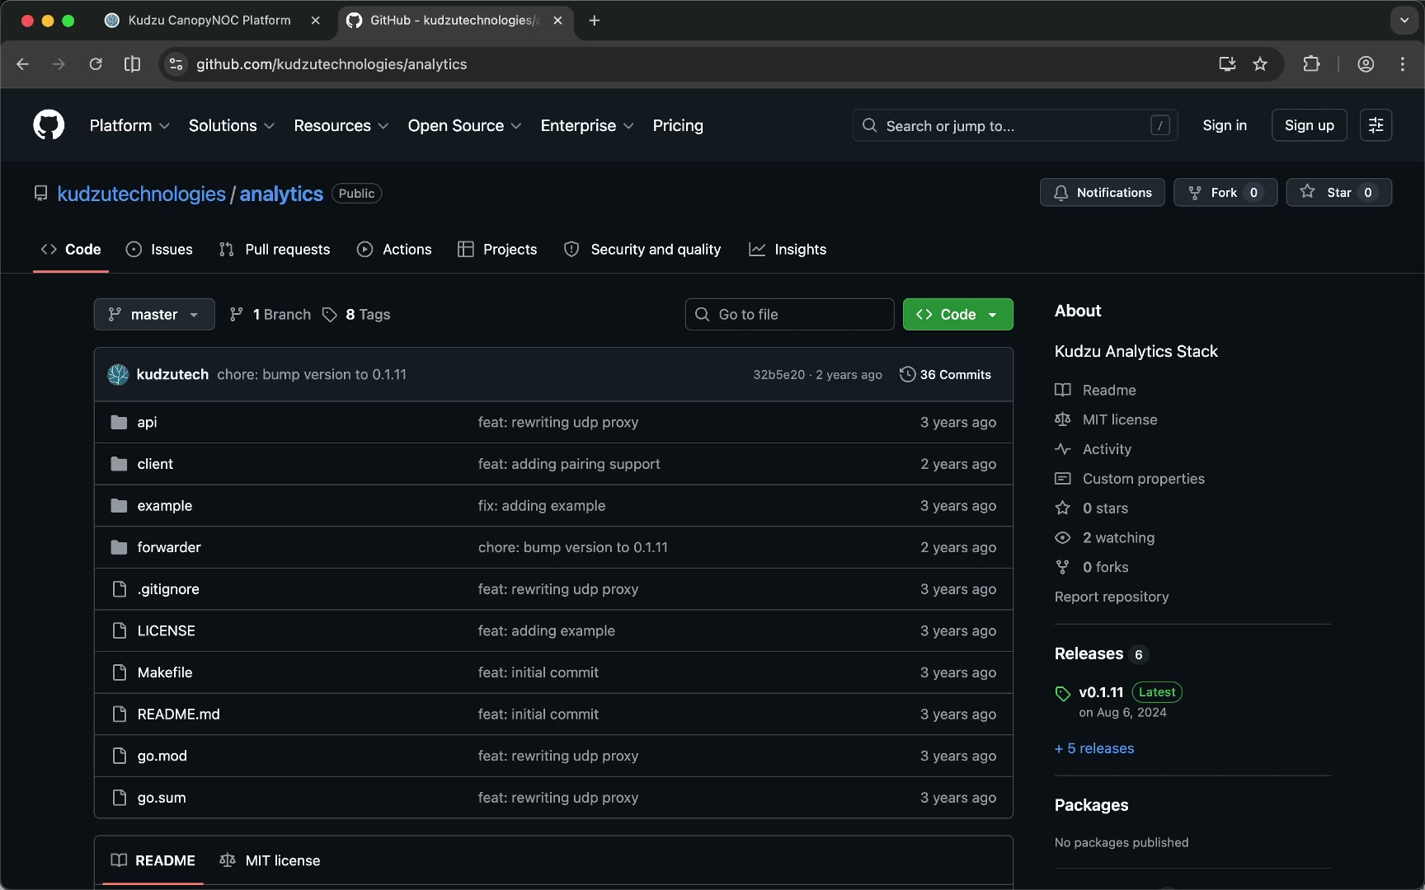
Task: Click the api folder icon
Action: [119, 422]
